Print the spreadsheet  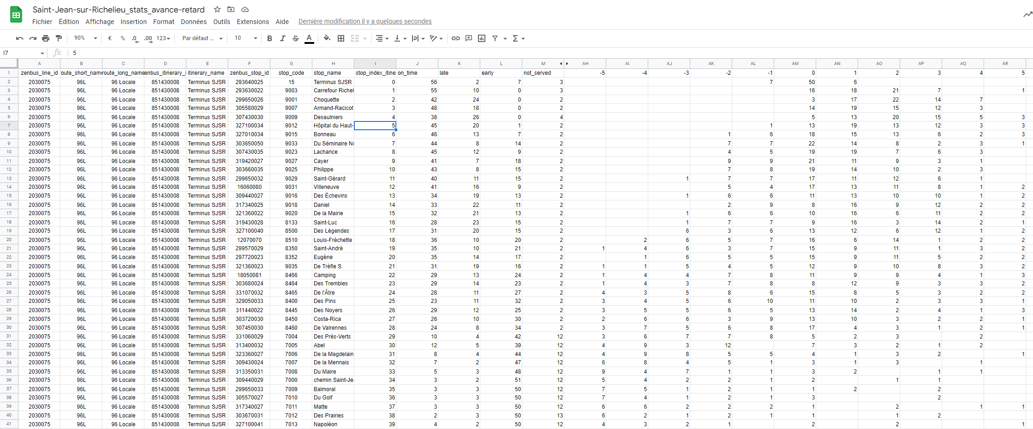point(46,38)
